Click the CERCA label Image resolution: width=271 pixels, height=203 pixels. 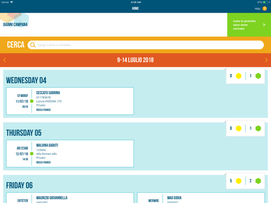(x=16, y=45)
